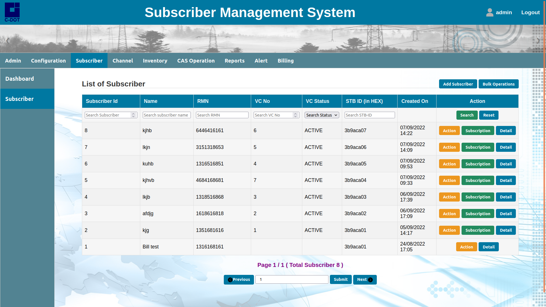Click the admin user avatar icon

pyautogui.click(x=489, y=12)
